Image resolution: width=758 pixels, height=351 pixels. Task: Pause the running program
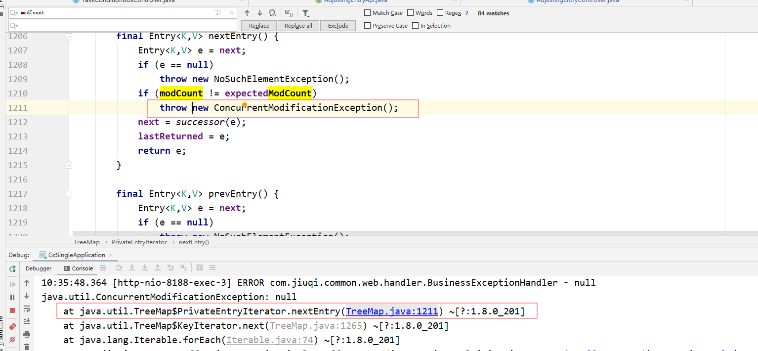[x=12, y=297]
